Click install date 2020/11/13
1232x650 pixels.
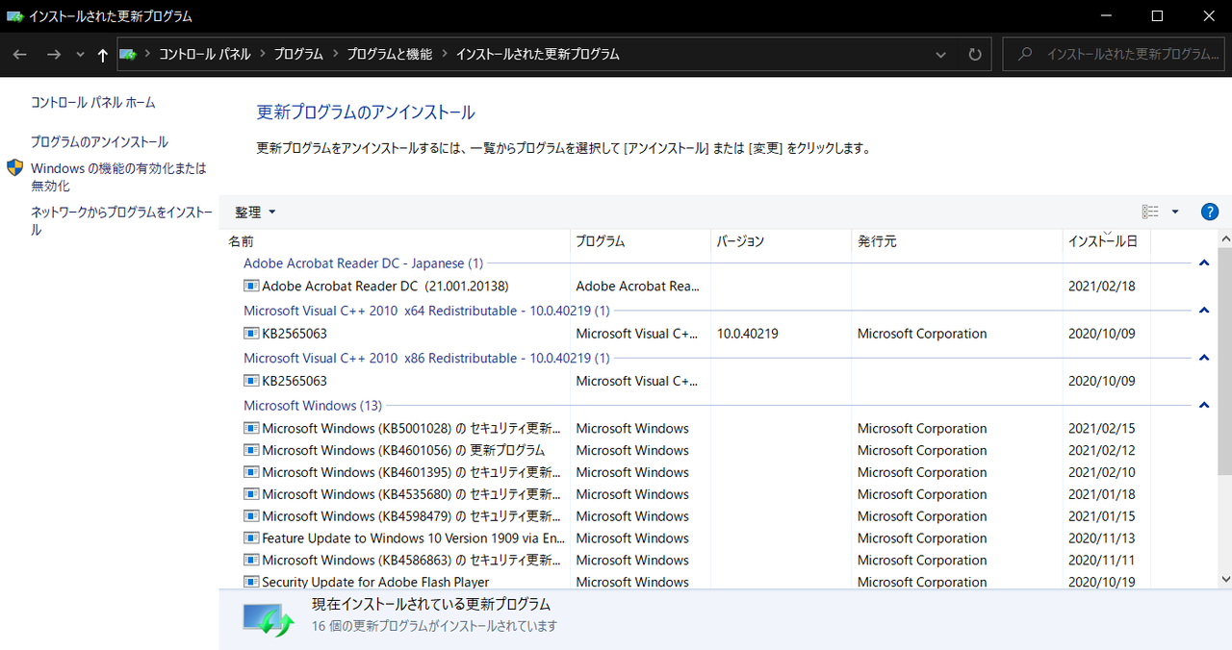(x=1101, y=538)
